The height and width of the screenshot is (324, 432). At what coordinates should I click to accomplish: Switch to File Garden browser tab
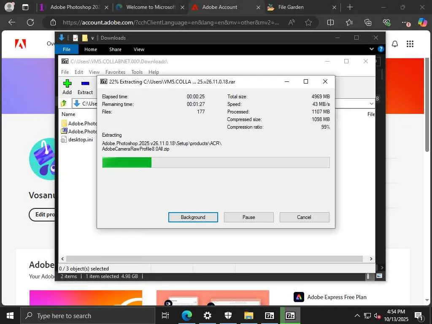click(x=302, y=8)
